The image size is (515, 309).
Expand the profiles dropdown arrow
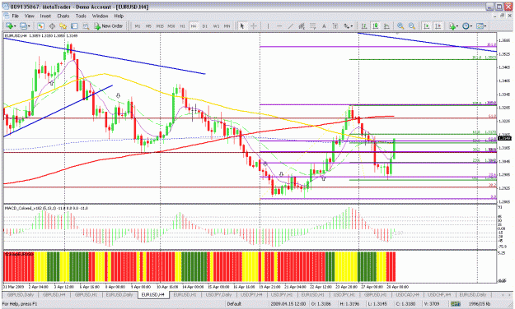[29, 26]
